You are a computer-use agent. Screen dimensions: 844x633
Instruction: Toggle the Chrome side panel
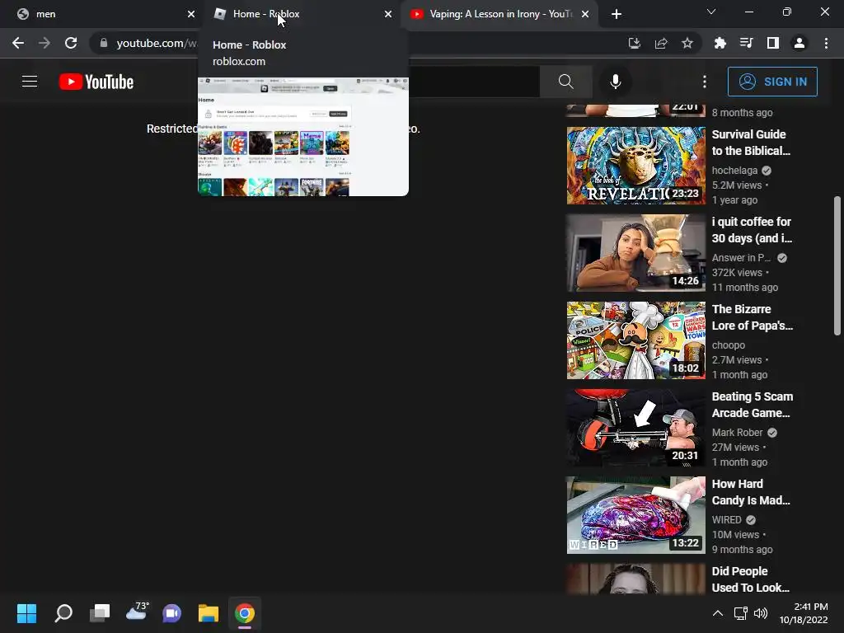coord(773,43)
